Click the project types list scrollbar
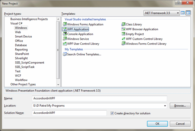Screen dimensions: 195x131 [58, 50]
